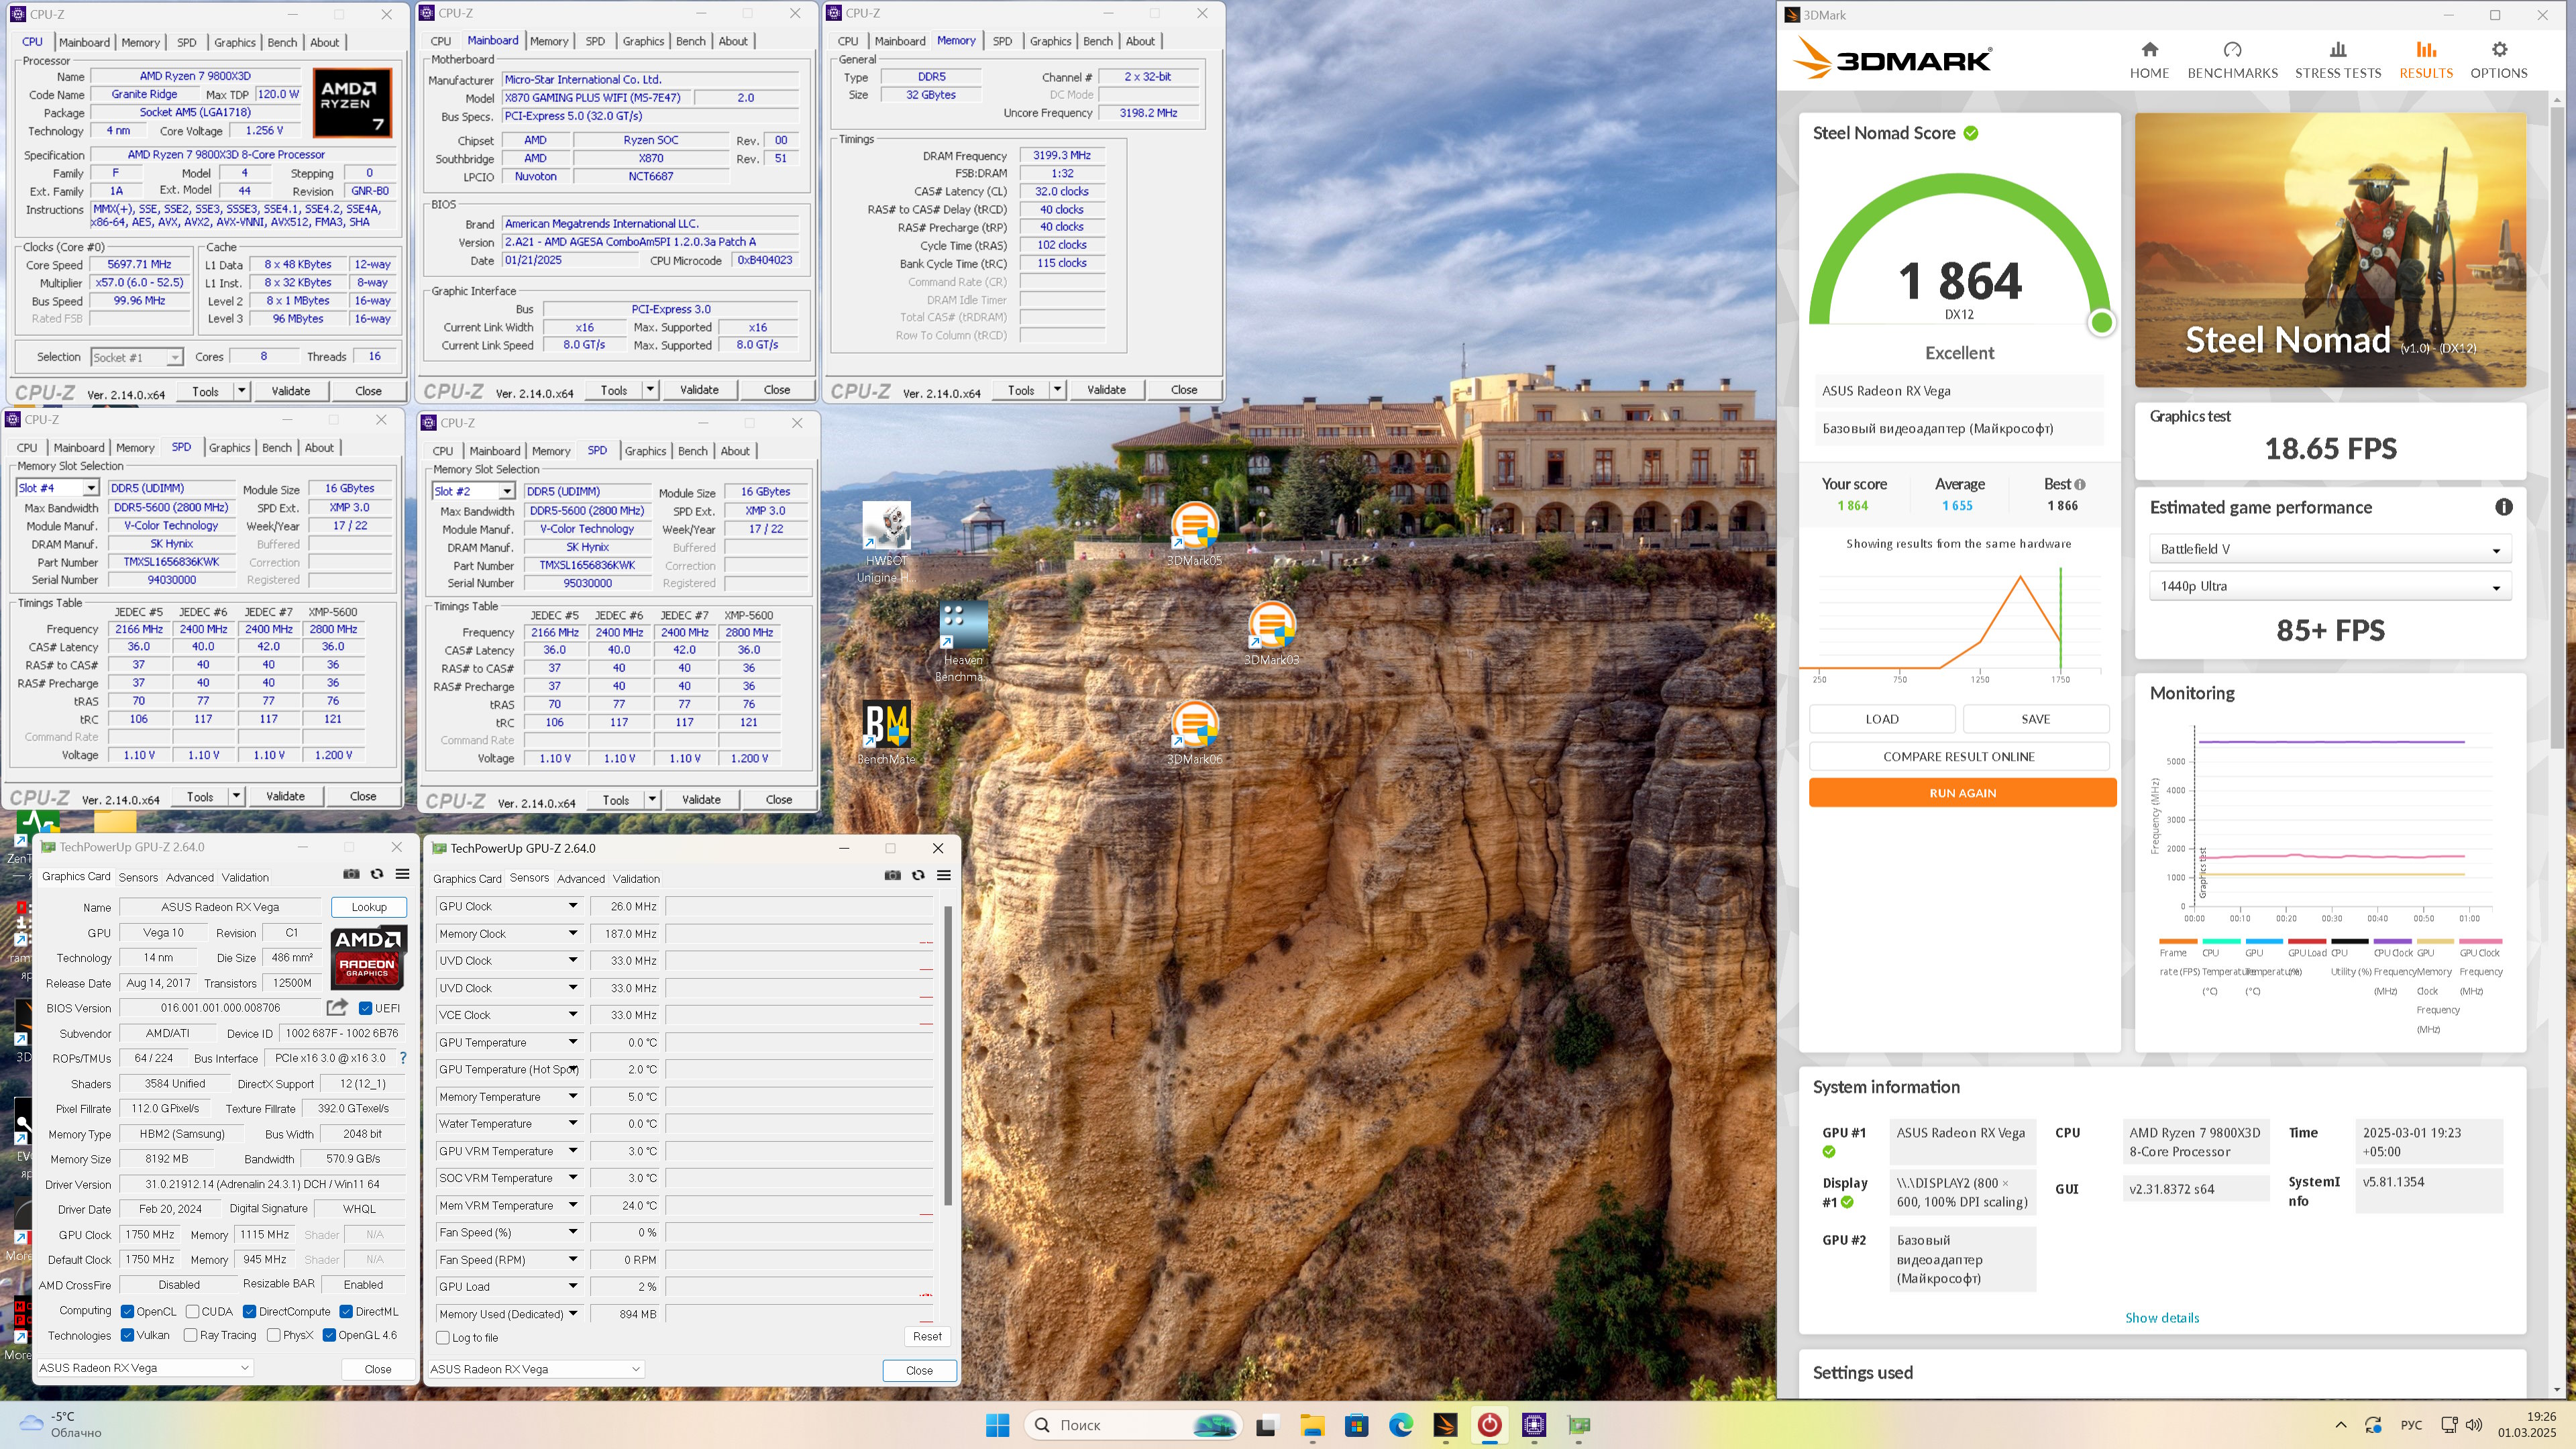Click the Lookup button in GPU-Z
The width and height of the screenshot is (2576, 1449).
[x=368, y=907]
